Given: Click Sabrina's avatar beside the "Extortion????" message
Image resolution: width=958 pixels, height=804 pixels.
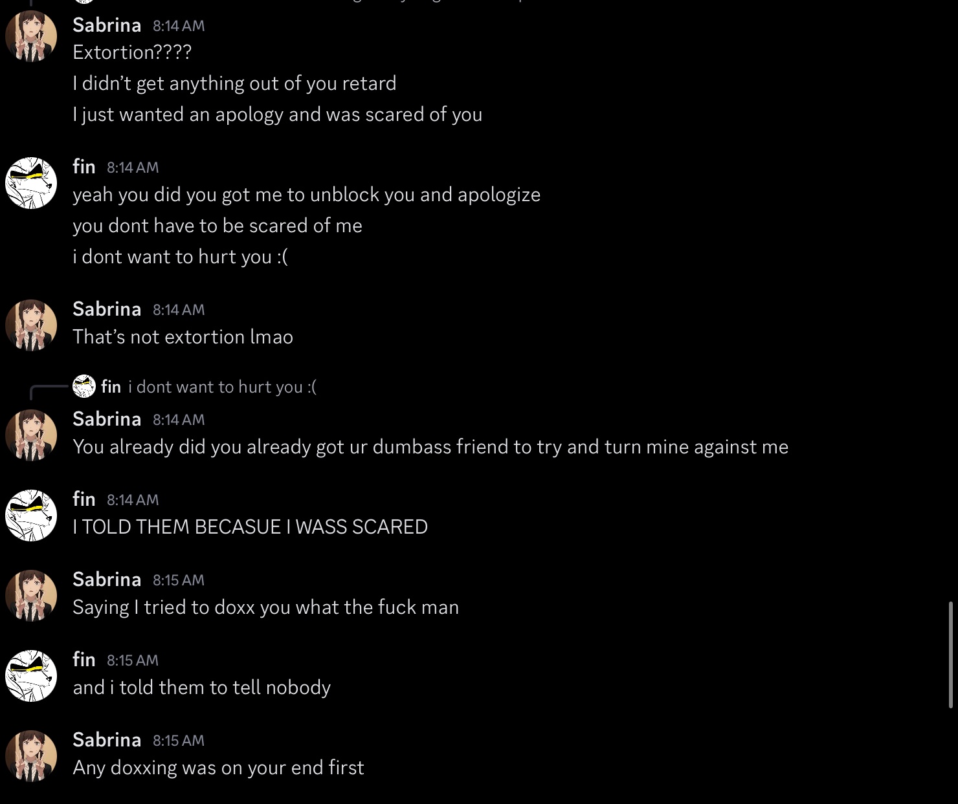Looking at the screenshot, I should pos(31,36).
